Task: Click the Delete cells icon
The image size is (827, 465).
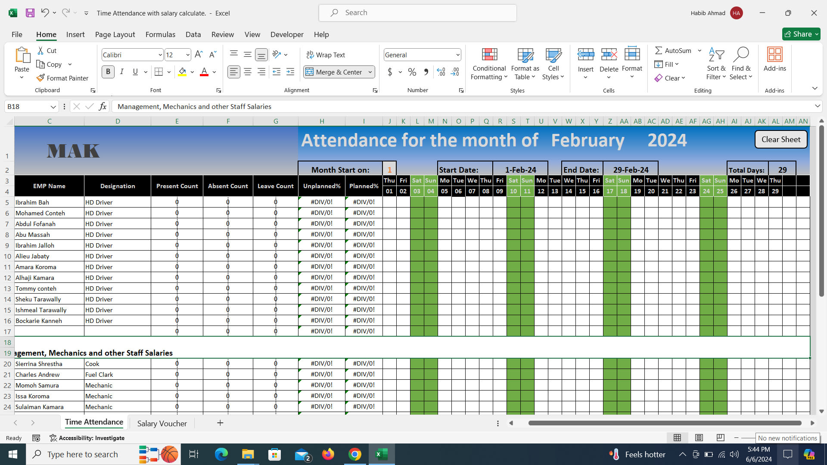Action: click(x=609, y=55)
